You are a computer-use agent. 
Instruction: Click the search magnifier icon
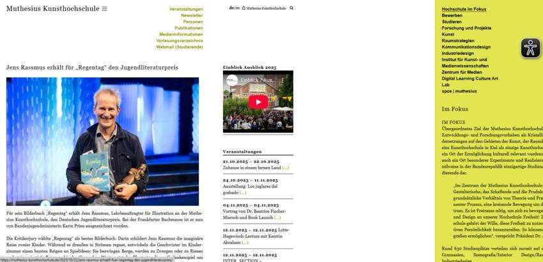(x=292, y=8)
